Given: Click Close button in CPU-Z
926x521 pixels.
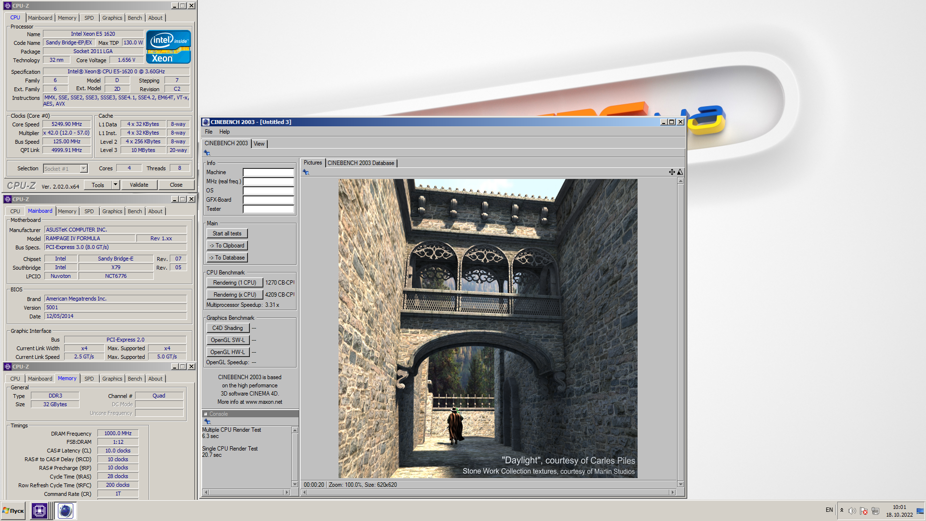Looking at the screenshot, I should point(176,185).
